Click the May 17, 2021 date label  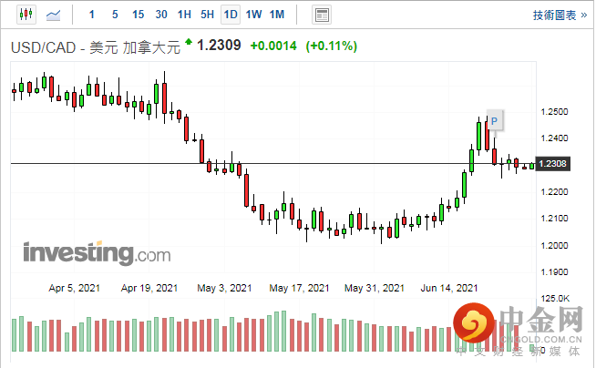(x=299, y=288)
